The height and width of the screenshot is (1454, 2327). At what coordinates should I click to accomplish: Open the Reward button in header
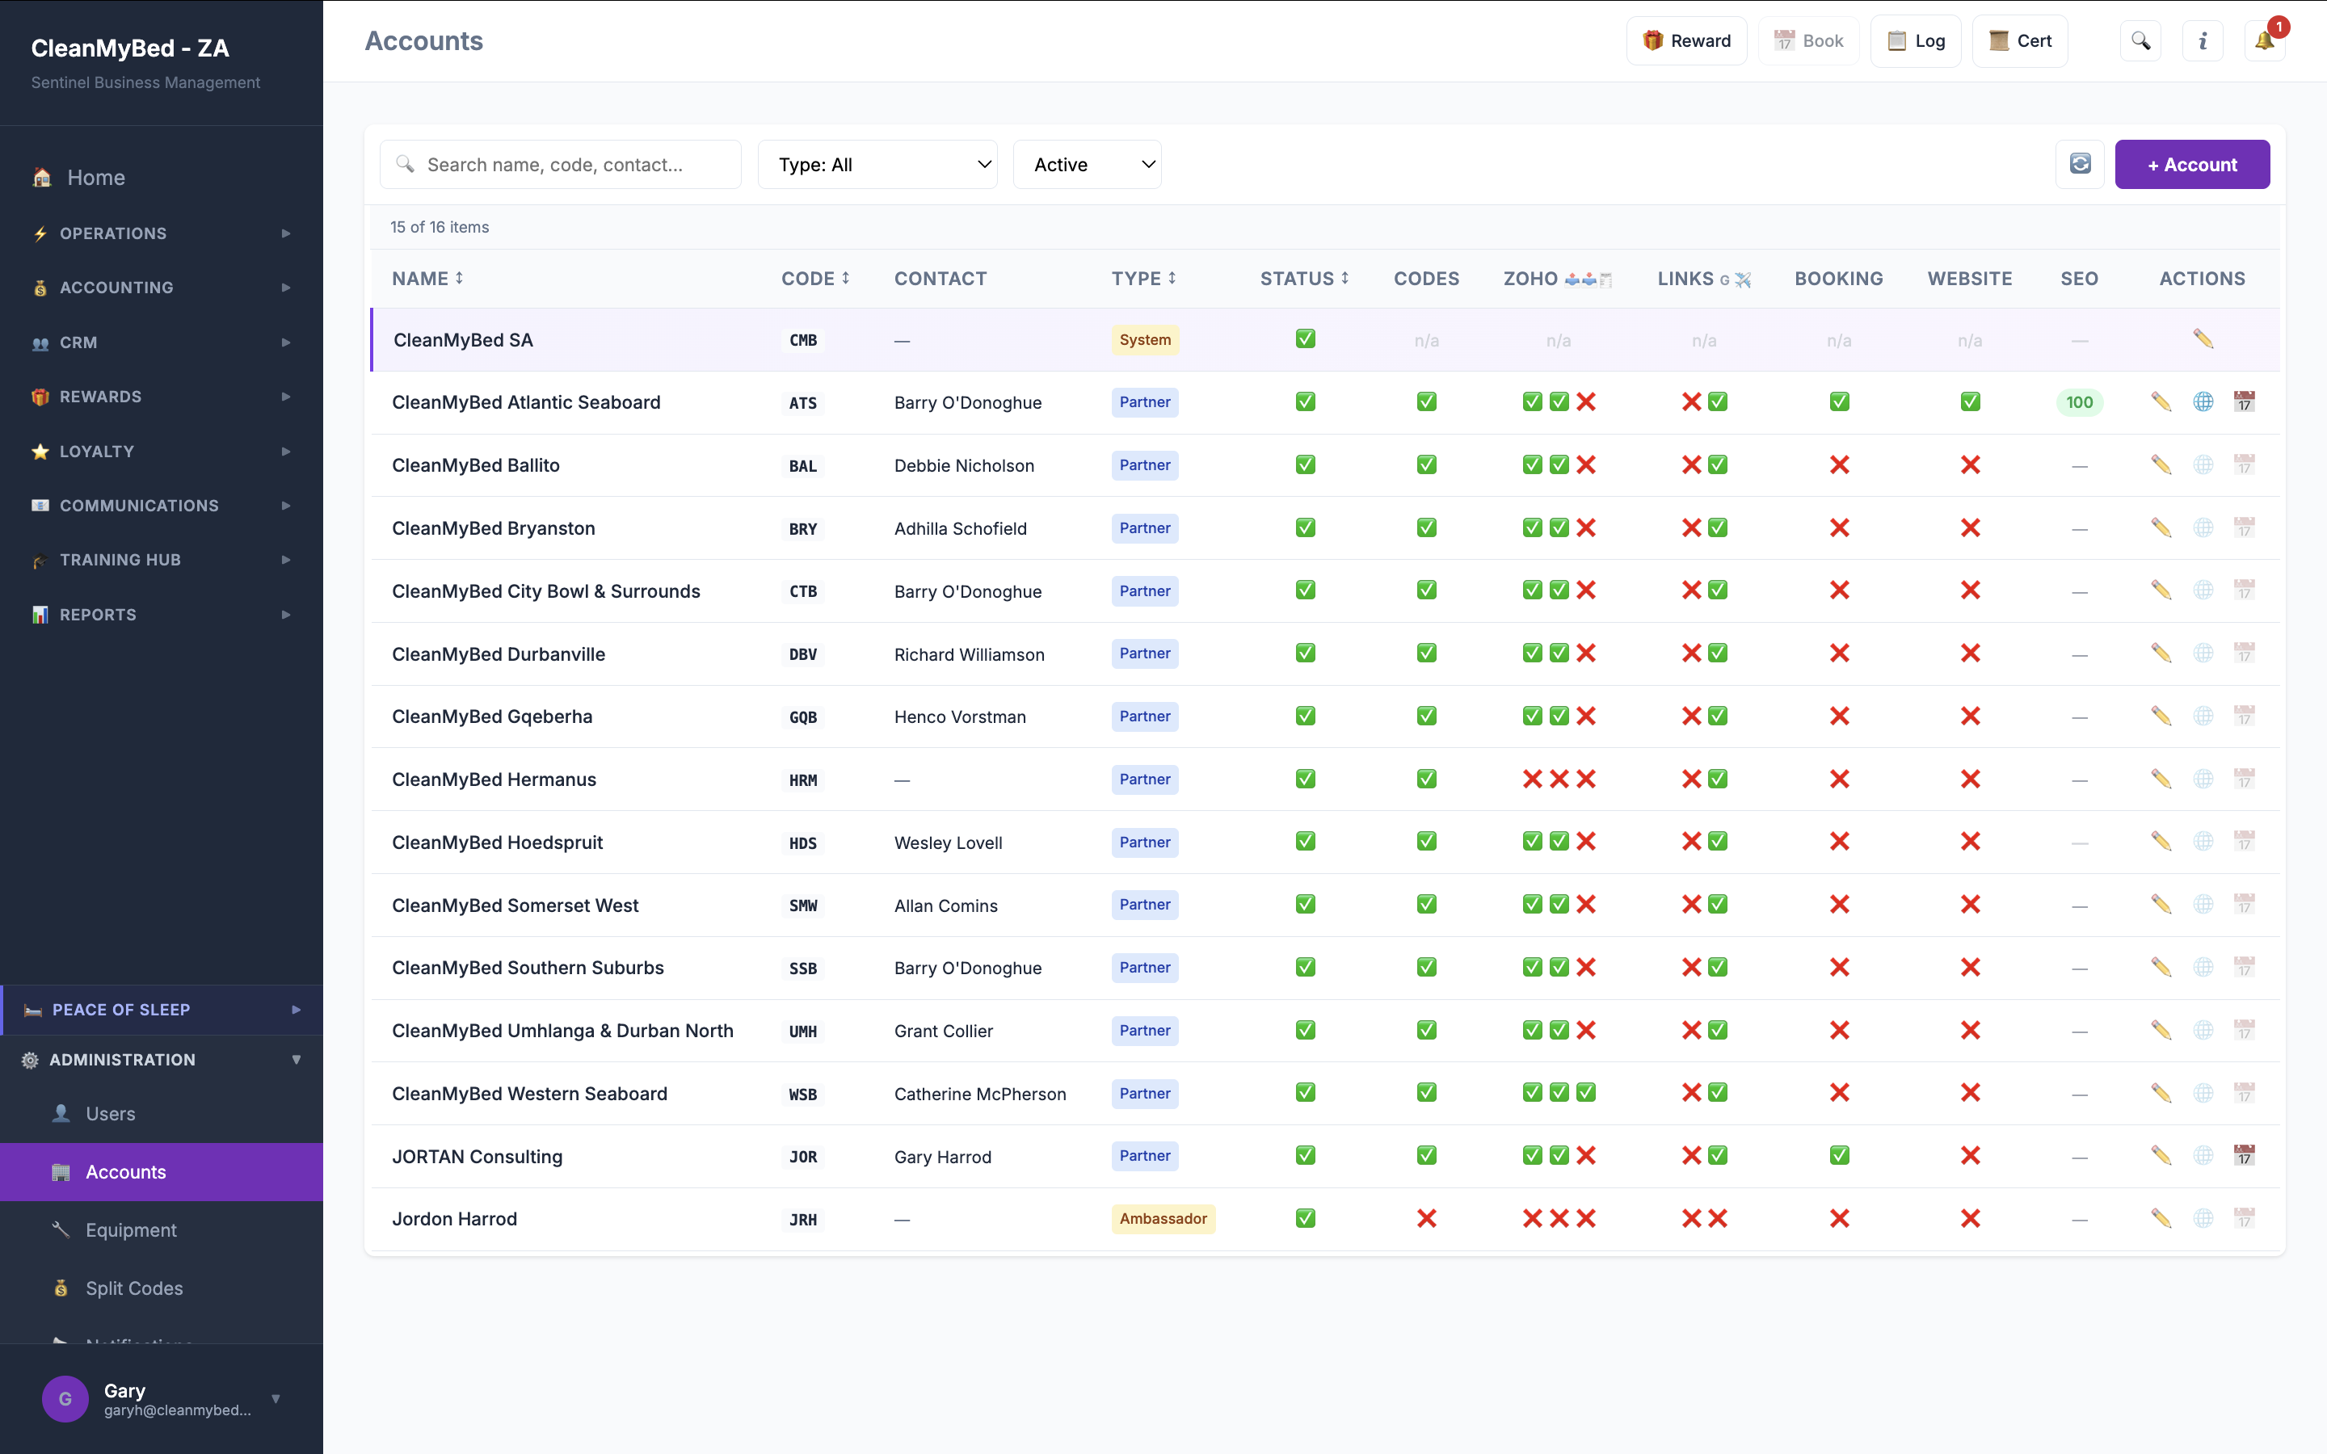1685,41
